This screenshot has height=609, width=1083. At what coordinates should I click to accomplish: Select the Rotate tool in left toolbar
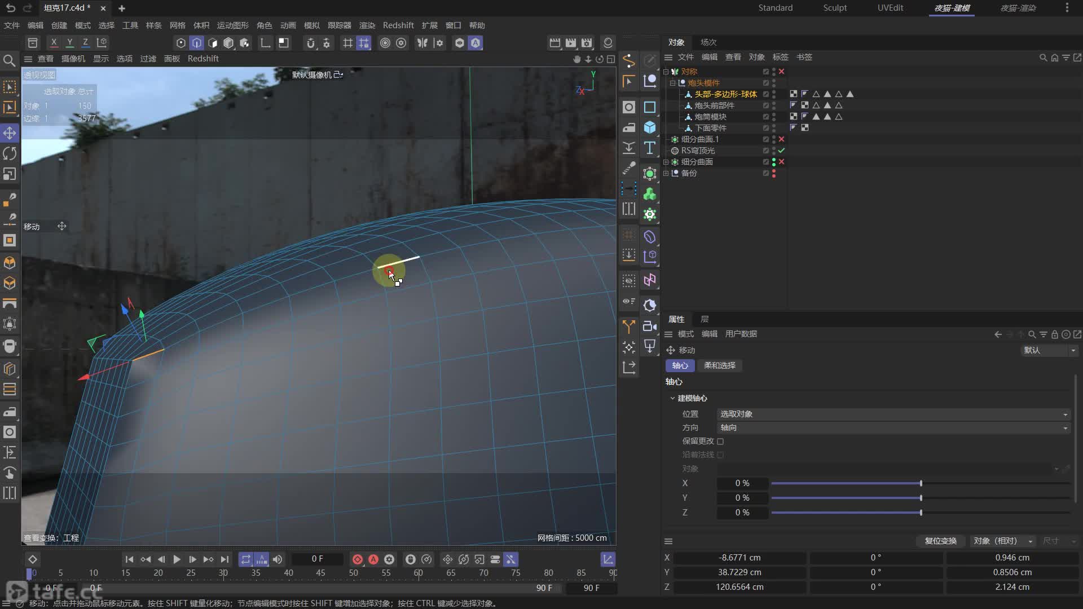tap(10, 153)
